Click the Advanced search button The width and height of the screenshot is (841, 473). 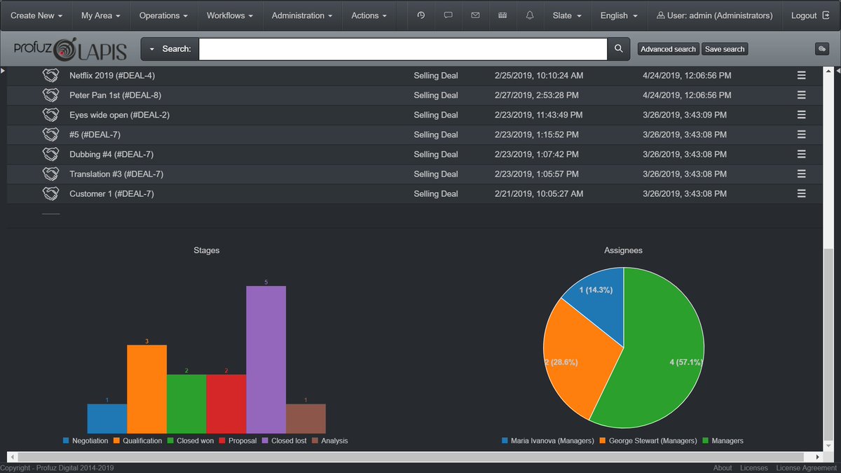(x=669, y=49)
